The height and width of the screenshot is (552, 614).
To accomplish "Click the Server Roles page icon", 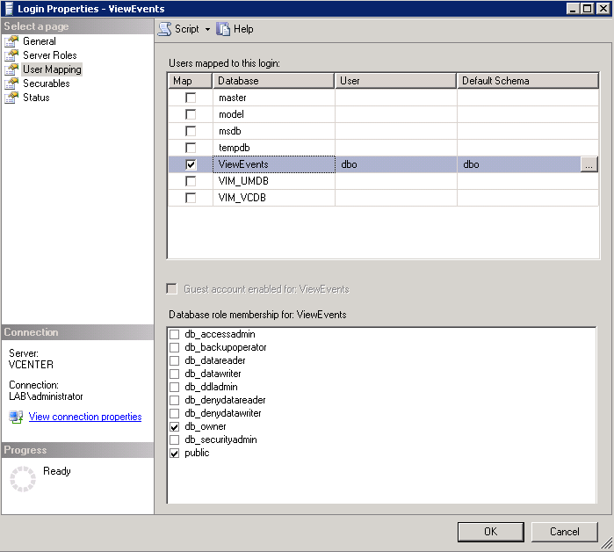I will pos(11,55).
